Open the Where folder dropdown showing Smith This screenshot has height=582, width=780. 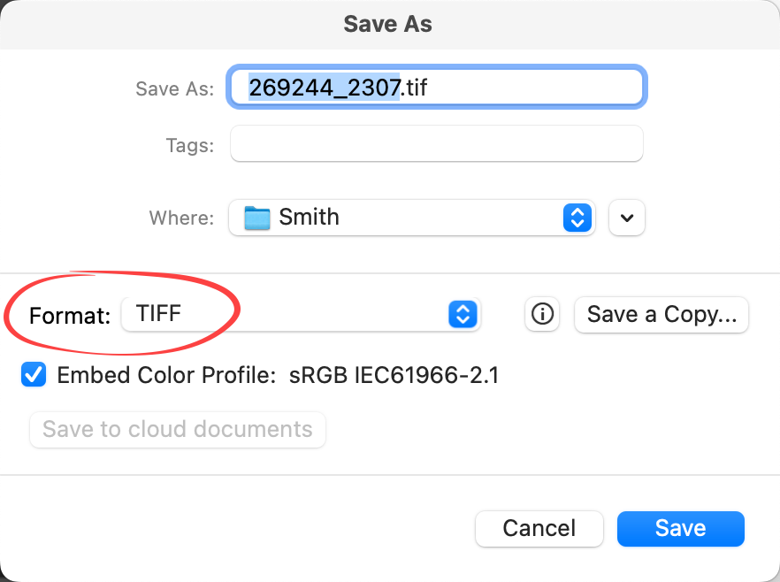pos(411,218)
